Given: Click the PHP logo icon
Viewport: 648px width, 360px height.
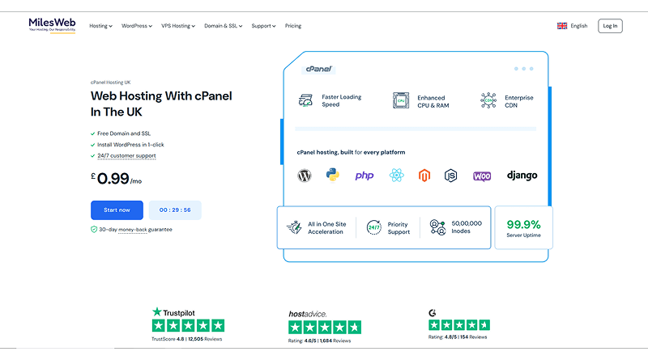Looking at the screenshot, I should 364,176.
